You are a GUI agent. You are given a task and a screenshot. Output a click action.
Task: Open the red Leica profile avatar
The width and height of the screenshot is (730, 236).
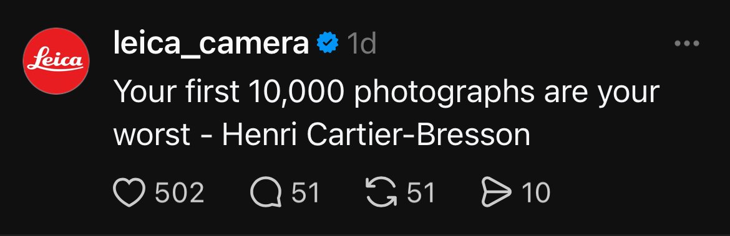56,61
